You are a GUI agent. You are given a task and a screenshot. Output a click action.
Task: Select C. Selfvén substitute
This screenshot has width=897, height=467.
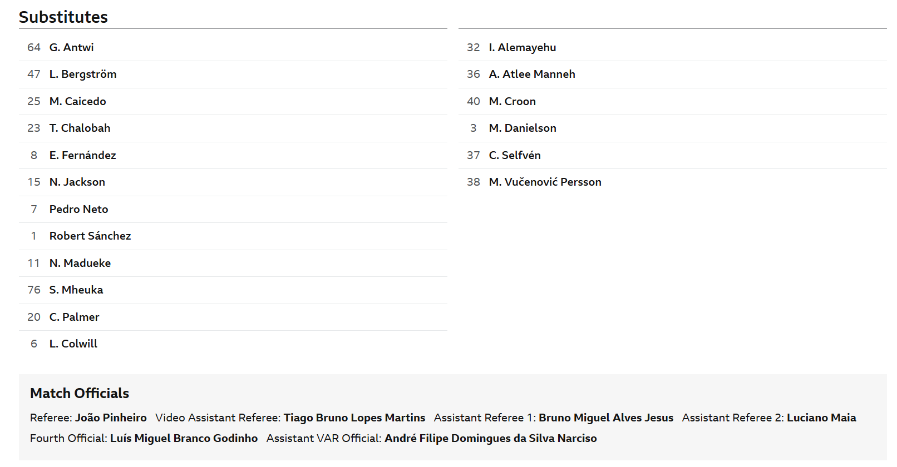click(515, 155)
